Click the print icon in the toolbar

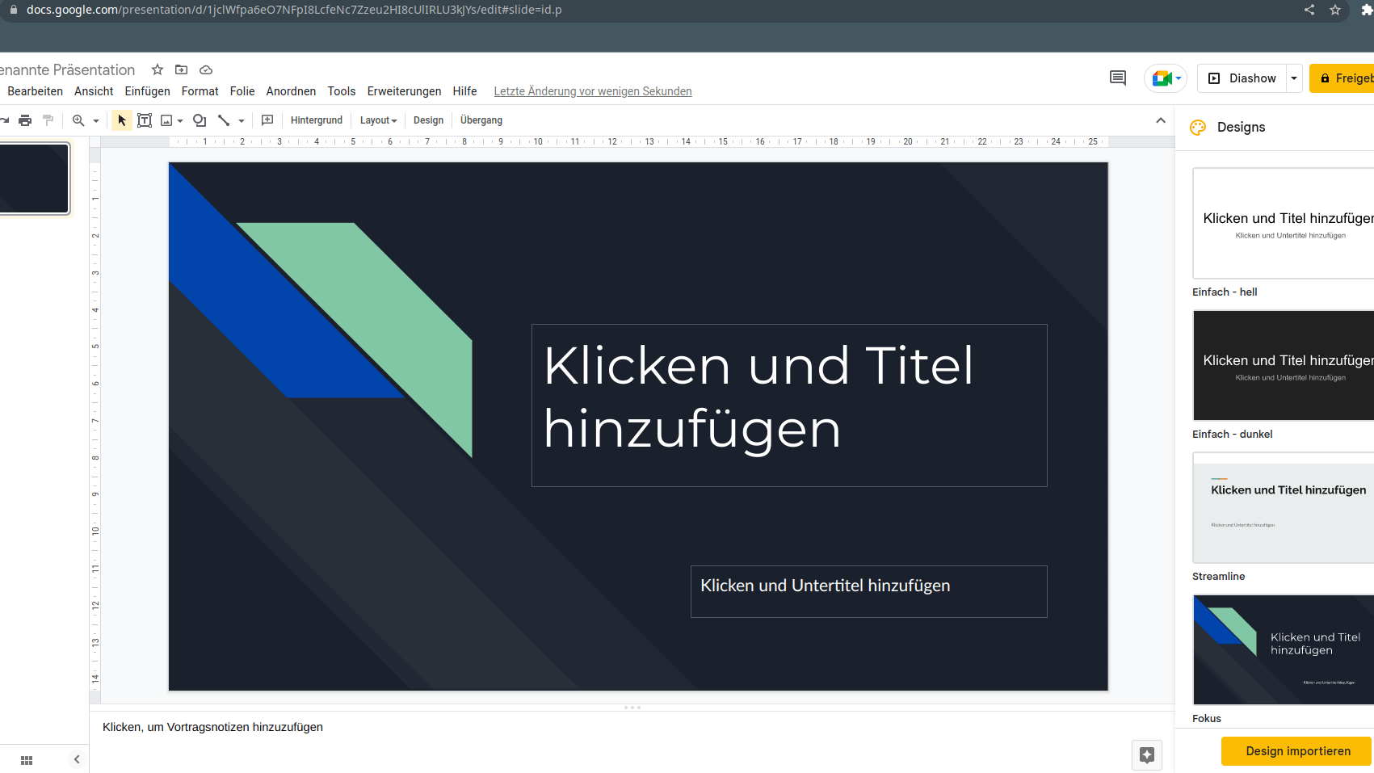point(25,120)
